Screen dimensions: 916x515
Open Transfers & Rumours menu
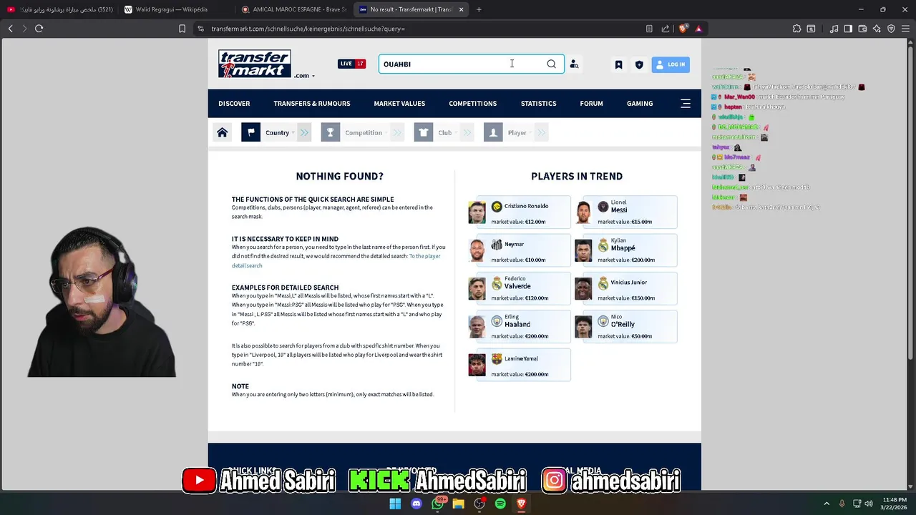pos(312,104)
